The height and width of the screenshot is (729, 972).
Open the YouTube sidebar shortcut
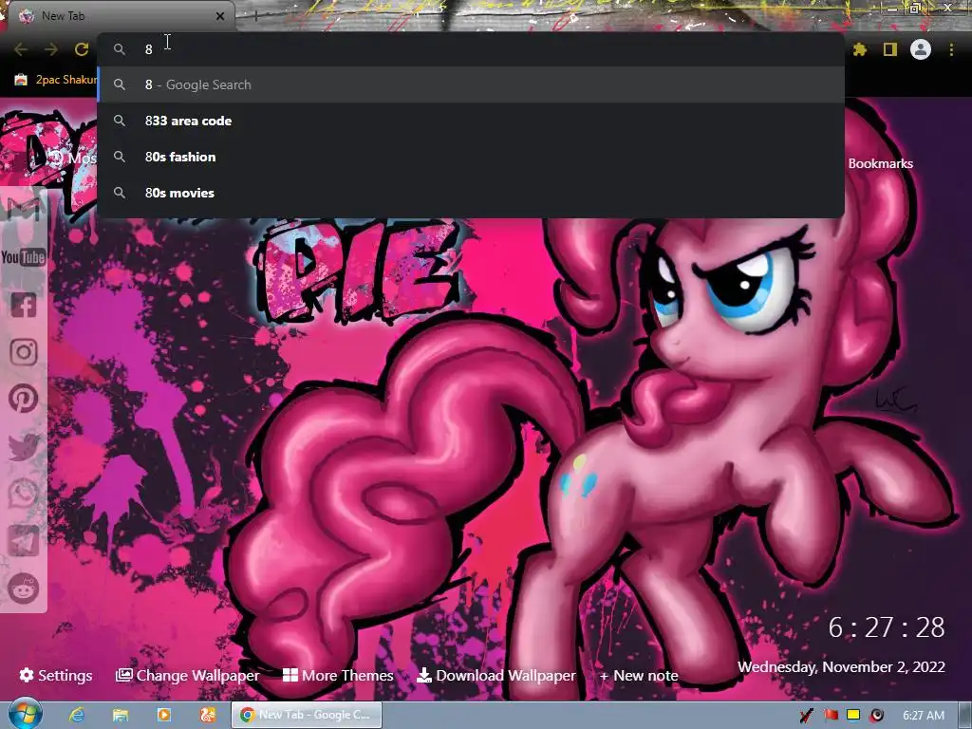click(x=24, y=257)
